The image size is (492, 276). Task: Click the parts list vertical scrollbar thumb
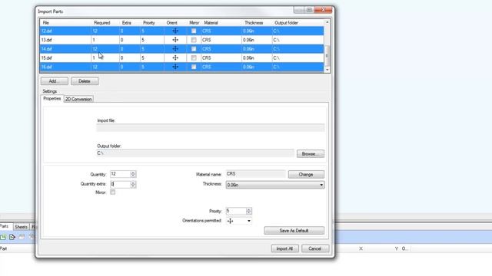pos(327,56)
